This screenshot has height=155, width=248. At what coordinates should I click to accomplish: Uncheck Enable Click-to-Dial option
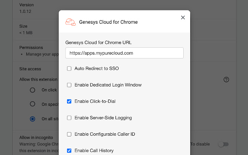coord(69,102)
